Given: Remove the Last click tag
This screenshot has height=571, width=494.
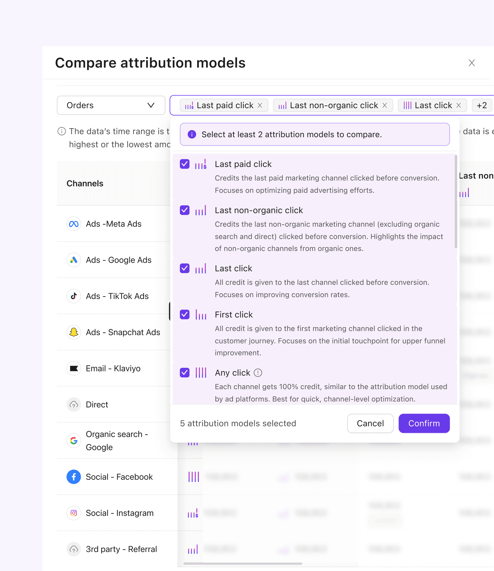Looking at the screenshot, I should point(459,105).
